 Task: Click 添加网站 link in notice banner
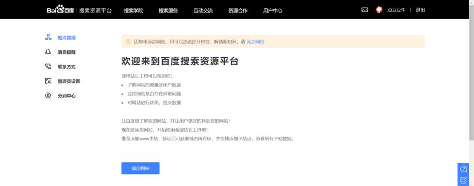point(255,41)
